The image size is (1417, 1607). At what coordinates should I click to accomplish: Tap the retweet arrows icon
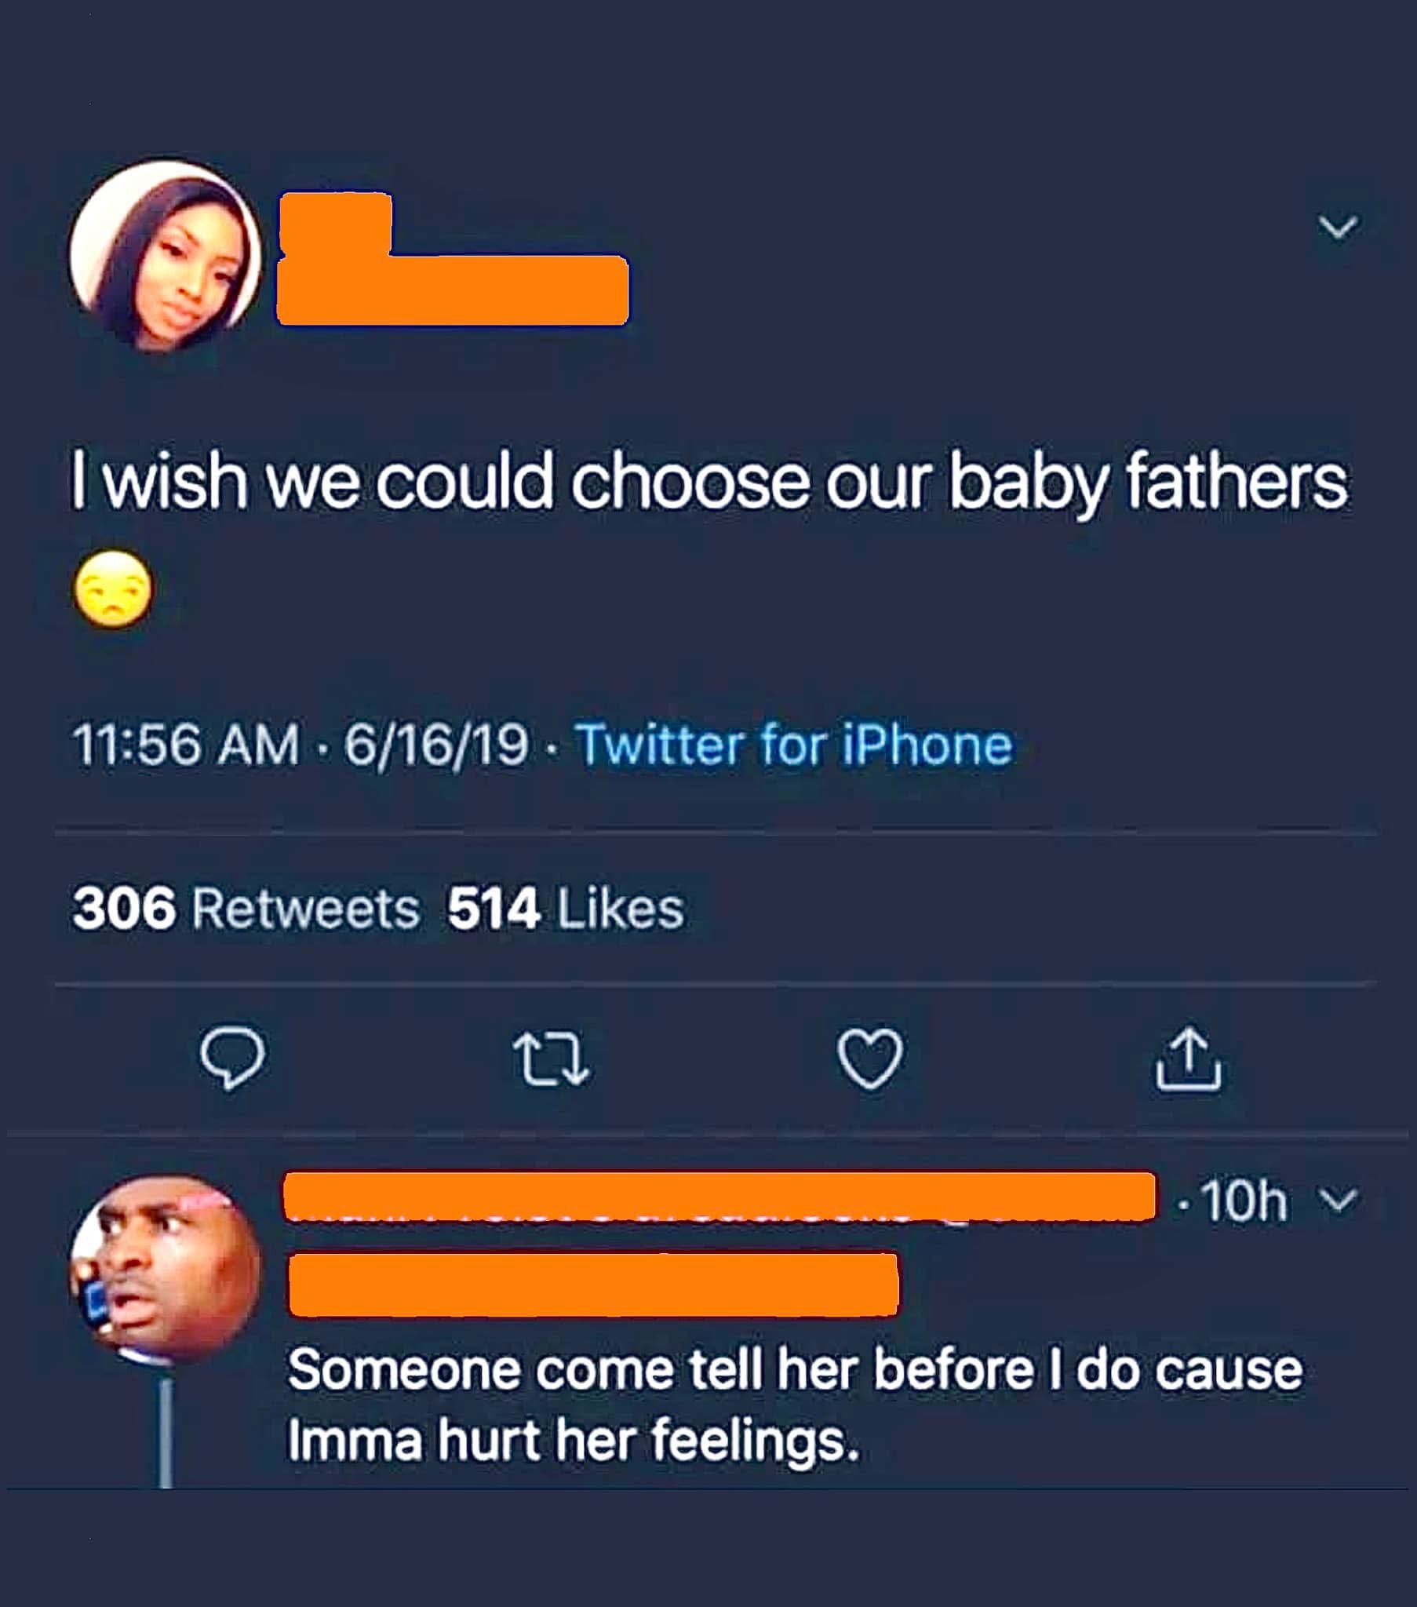pyautogui.click(x=551, y=1059)
